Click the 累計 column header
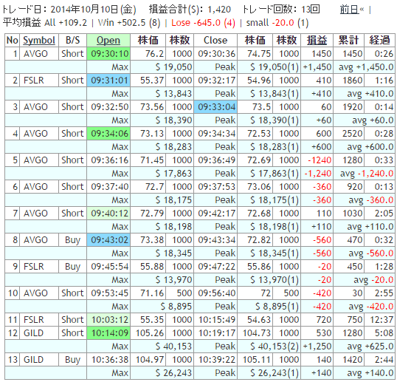The image size is (397, 382). click(x=349, y=41)
